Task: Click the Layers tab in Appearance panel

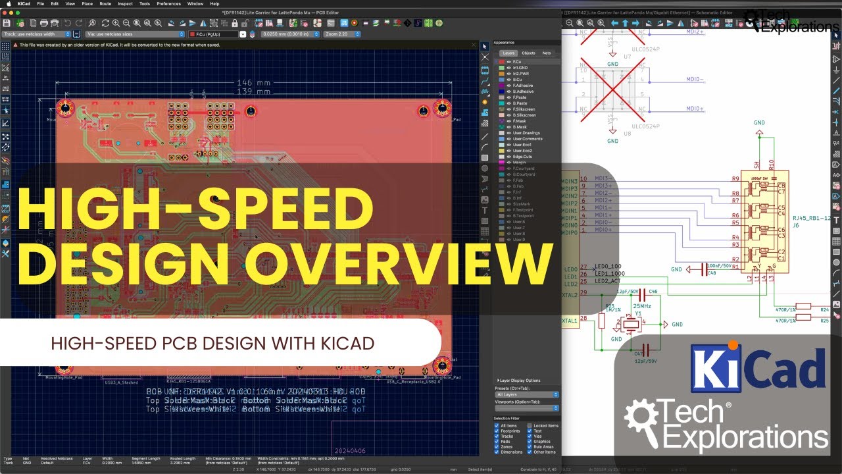Action: 508,53
